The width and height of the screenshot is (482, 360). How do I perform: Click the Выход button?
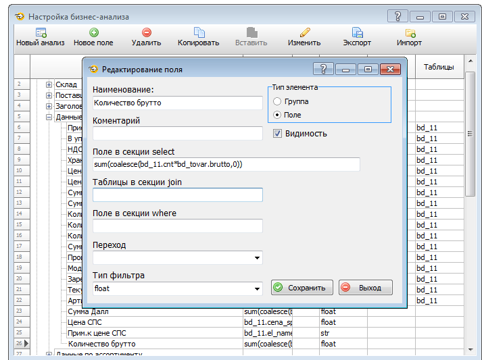(365, 288)
